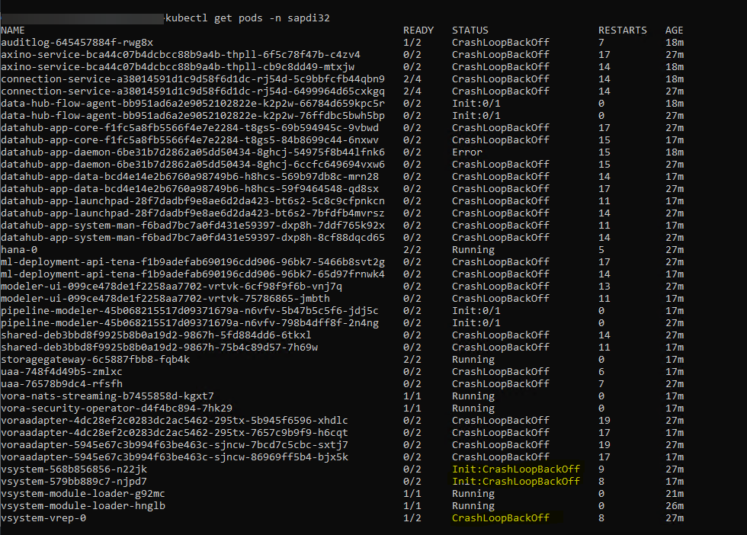Image resolution: width=747 pixels, height=535 pixels.
Task: Click connection-service pod ending in 6499964d65cxkgq
Action: tap(193, 91)
